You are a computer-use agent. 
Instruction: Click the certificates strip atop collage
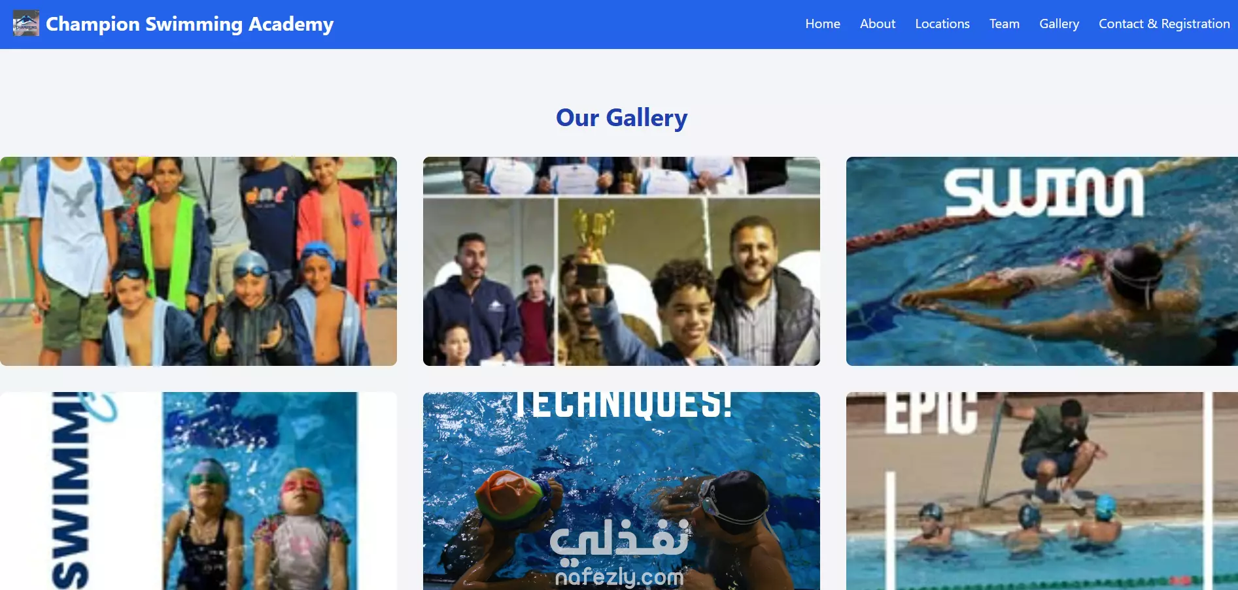point(621,175)
